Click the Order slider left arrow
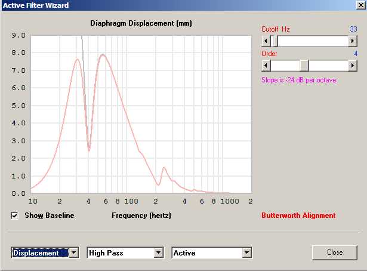 click(x=266, y=66)
